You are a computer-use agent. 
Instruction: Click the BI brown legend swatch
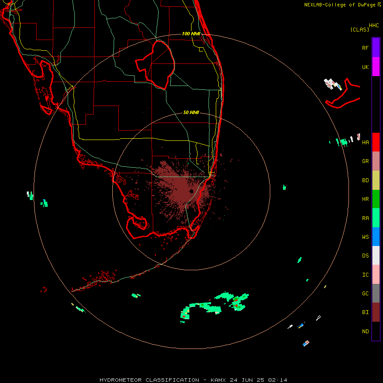click(376, 312)
